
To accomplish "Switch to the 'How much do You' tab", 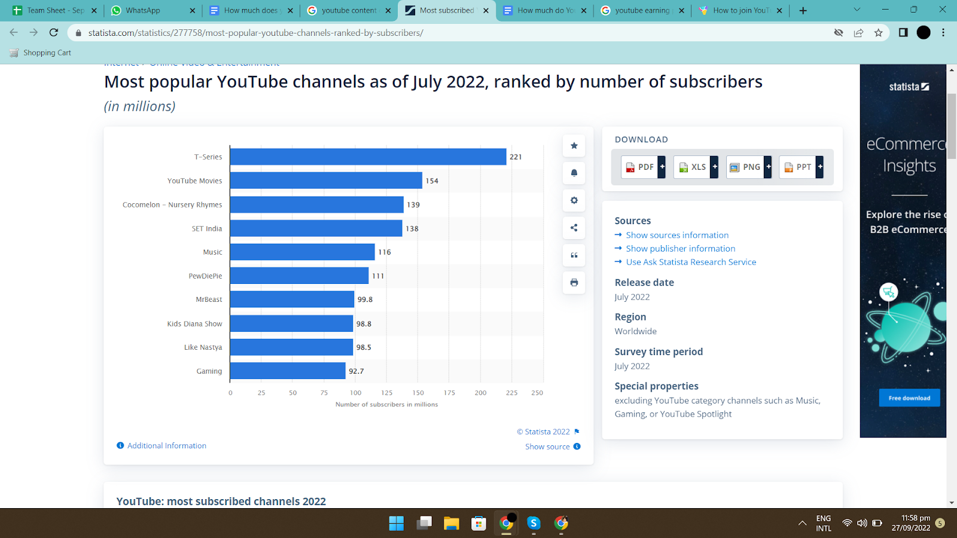I will click(544, 10).
